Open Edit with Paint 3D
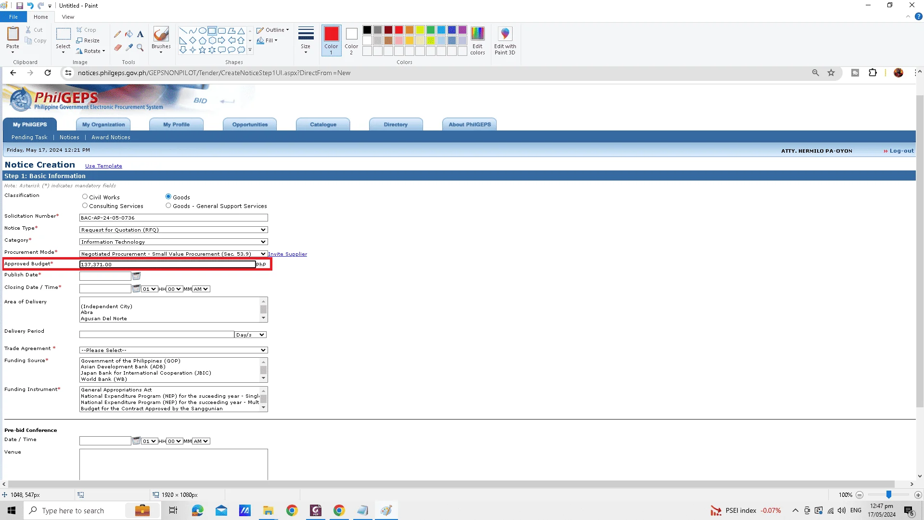Screen dimensions: 924x520 click(x=505, y=40)
